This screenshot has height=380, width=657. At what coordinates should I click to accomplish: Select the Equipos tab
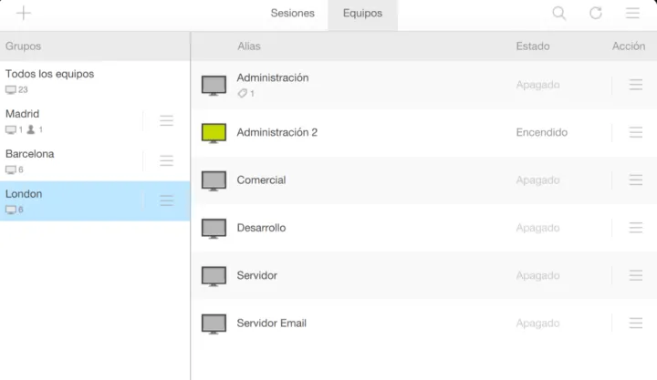(x=362, y=14)
